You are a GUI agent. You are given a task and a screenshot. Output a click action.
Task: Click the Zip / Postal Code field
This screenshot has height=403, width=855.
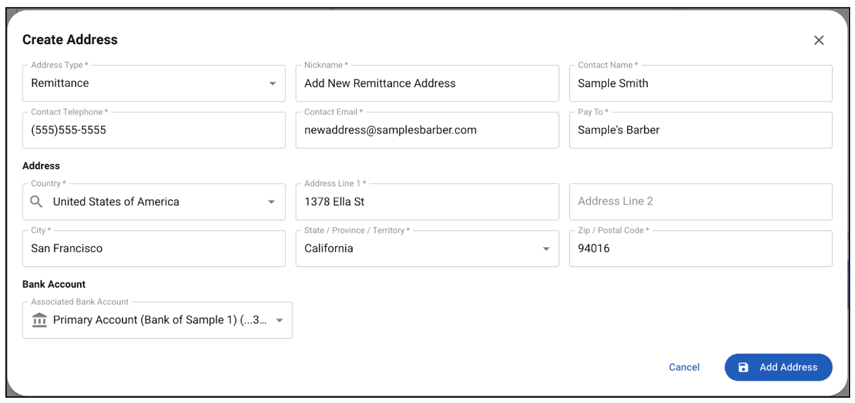[700, 248]
